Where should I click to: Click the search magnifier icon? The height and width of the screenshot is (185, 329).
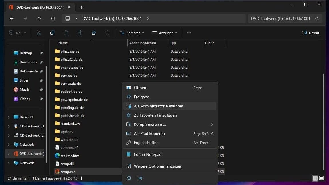click(317, 19)
